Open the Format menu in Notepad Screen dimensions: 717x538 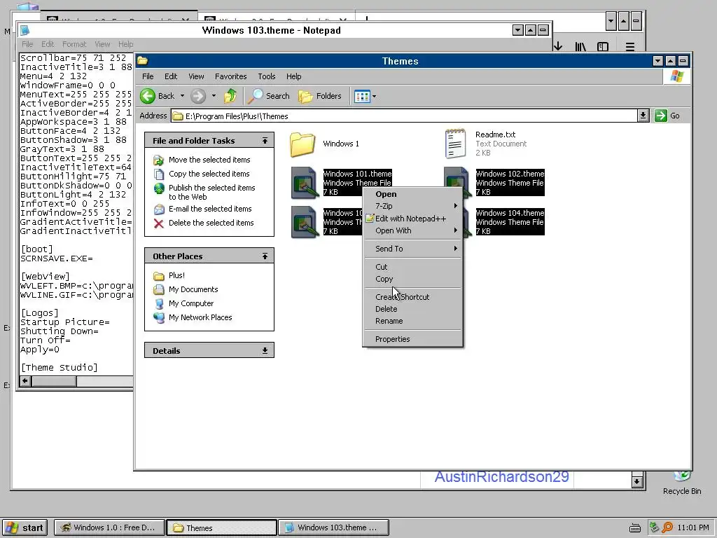click(x=74, y=44)
